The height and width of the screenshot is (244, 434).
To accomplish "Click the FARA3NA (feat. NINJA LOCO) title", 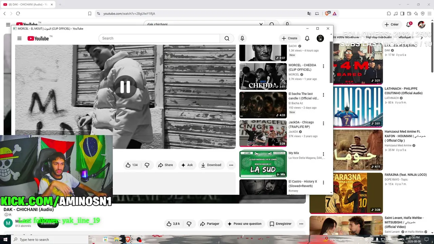I will click(x=406, y=175).
